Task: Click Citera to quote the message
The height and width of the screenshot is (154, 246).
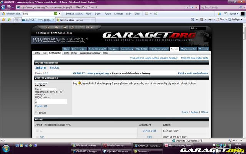Action: pyautogui.click(x=204, y=112)
